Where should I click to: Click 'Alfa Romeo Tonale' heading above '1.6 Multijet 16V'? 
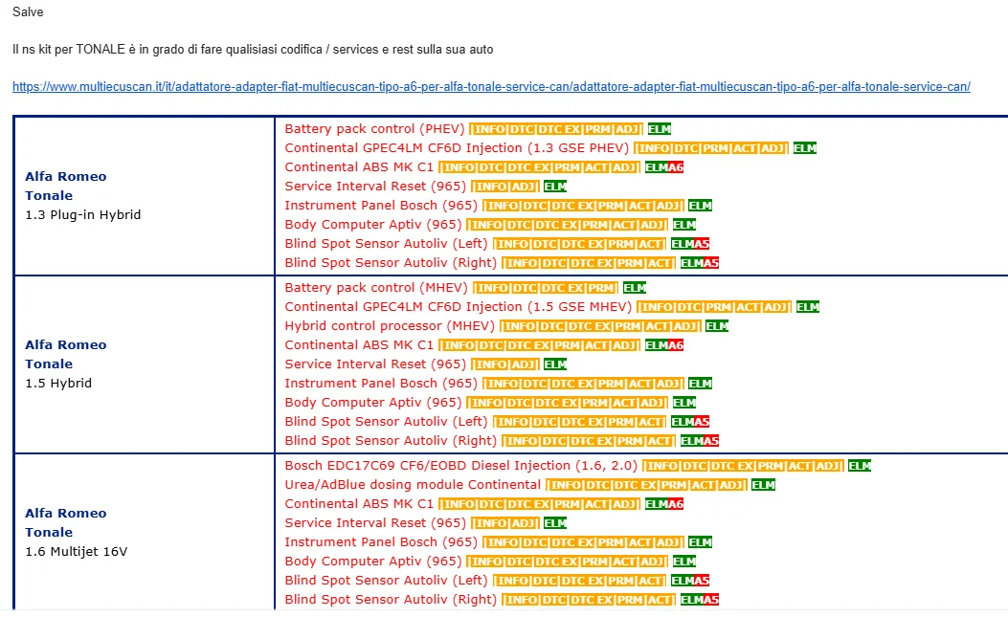[65, 522]
